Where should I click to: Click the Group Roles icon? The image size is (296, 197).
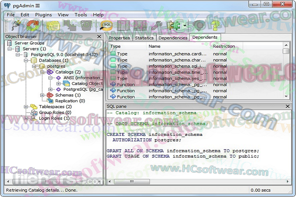(x=34, y=112)
